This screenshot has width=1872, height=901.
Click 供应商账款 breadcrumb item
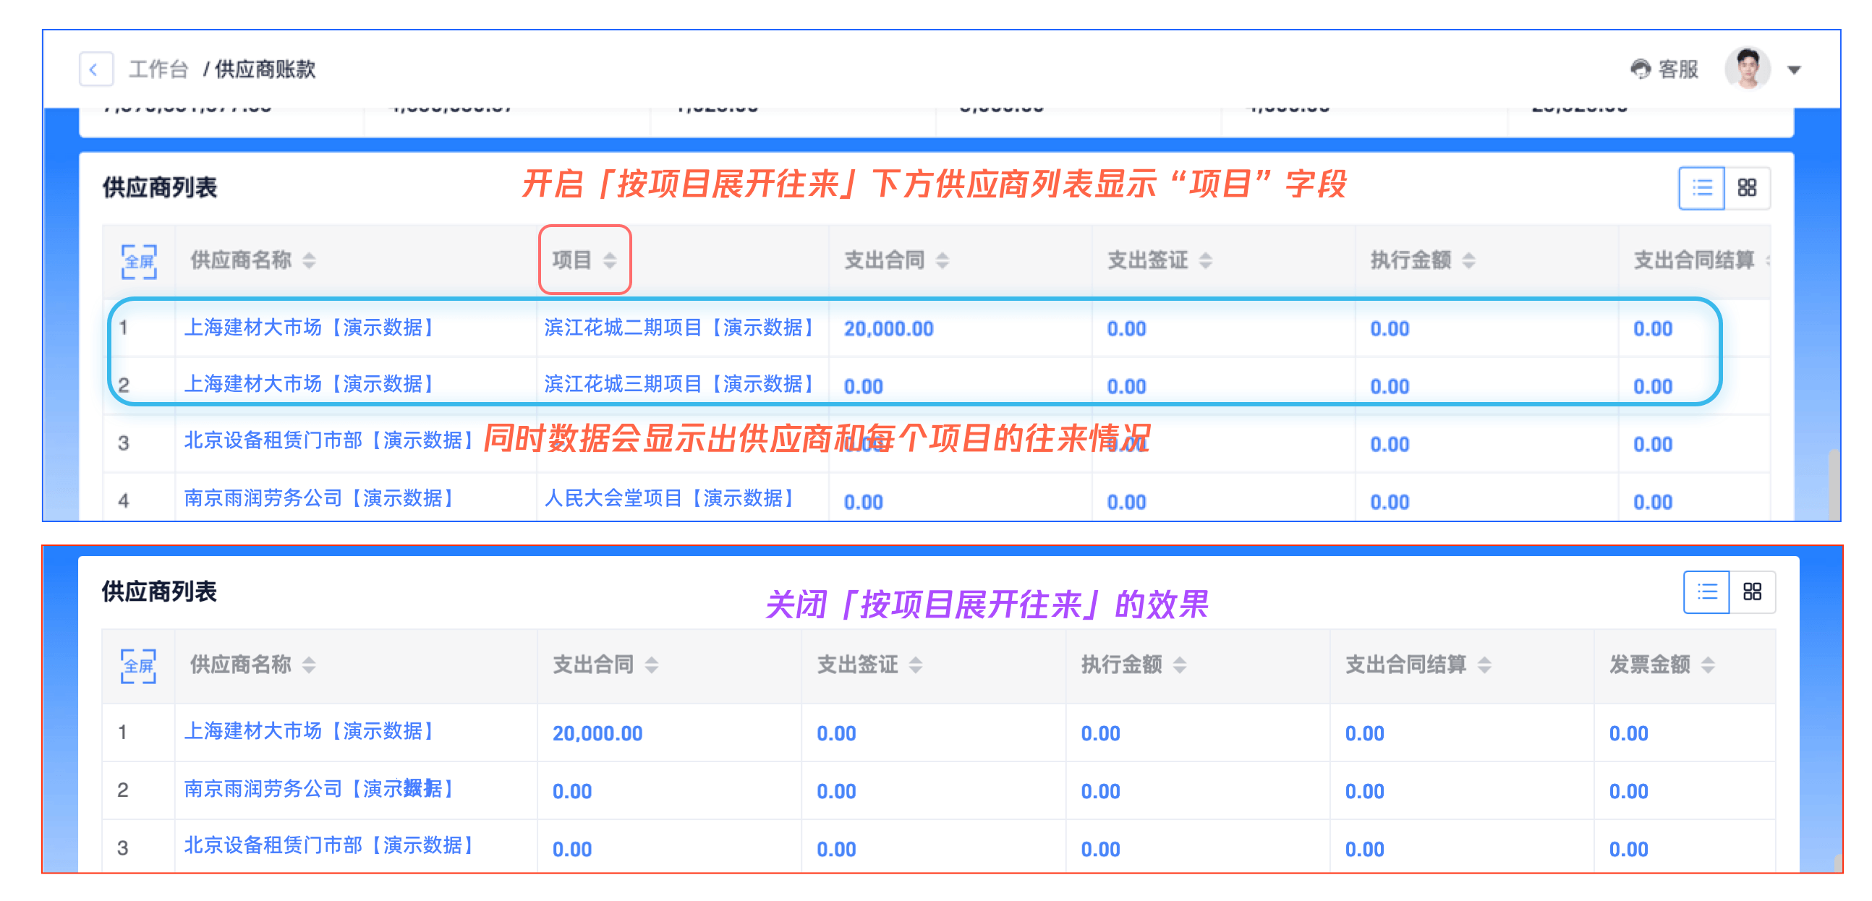click(x=265, y=69)
